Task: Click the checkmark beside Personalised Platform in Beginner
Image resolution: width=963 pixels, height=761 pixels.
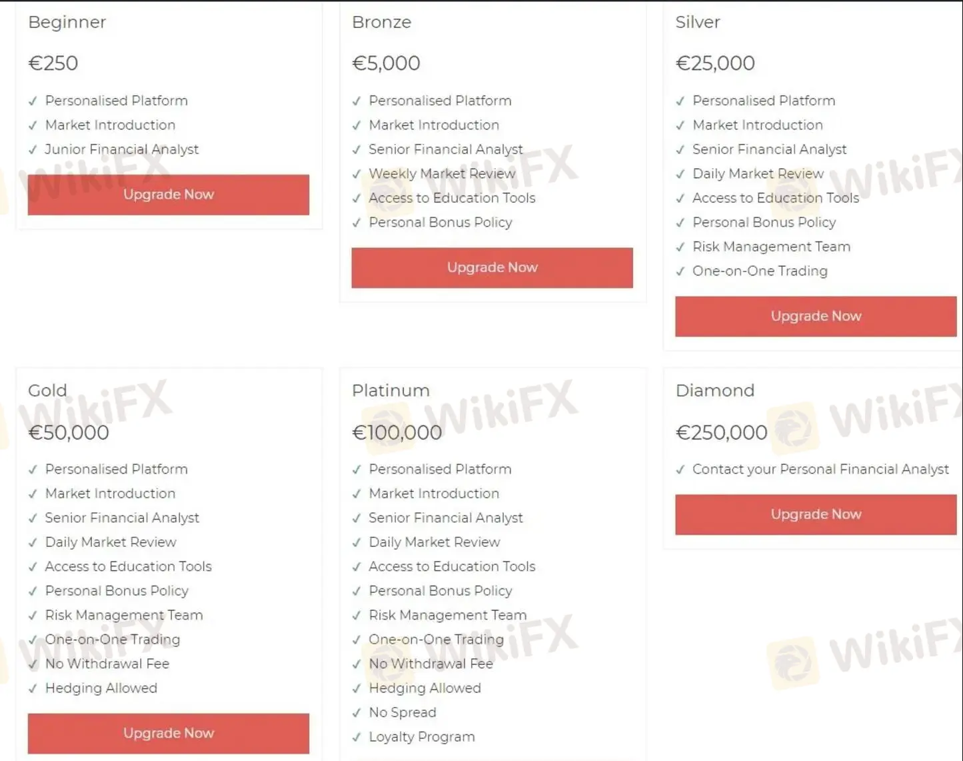Action: click(33, 101)
